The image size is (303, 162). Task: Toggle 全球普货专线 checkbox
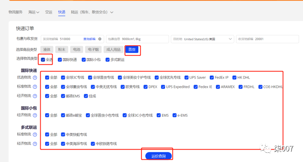coord(90,77)
